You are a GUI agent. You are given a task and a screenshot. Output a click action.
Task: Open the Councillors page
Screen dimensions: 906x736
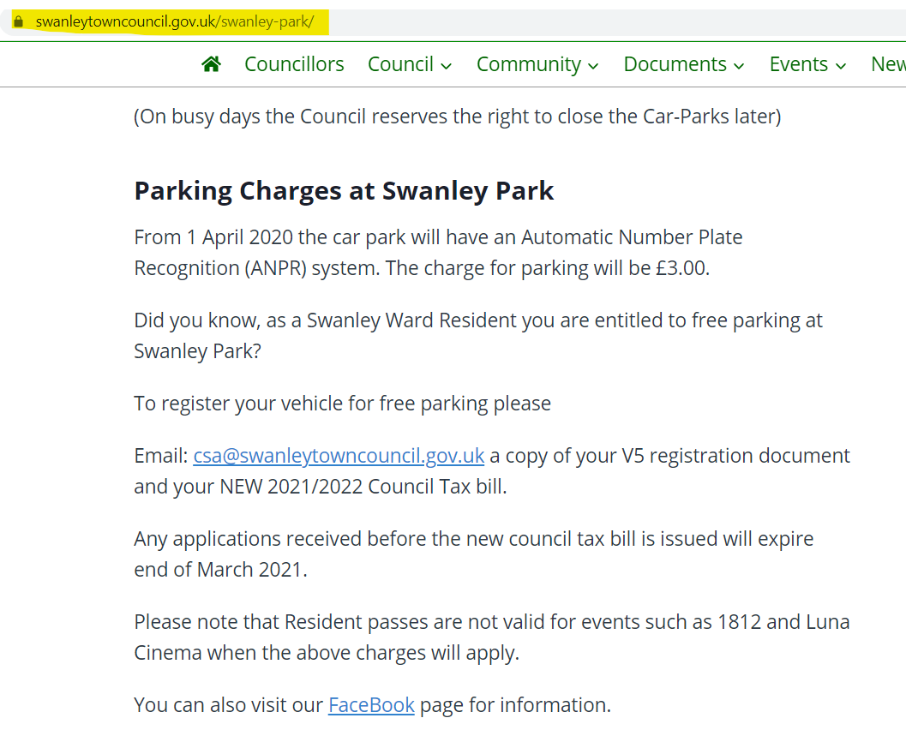[294, 64]
